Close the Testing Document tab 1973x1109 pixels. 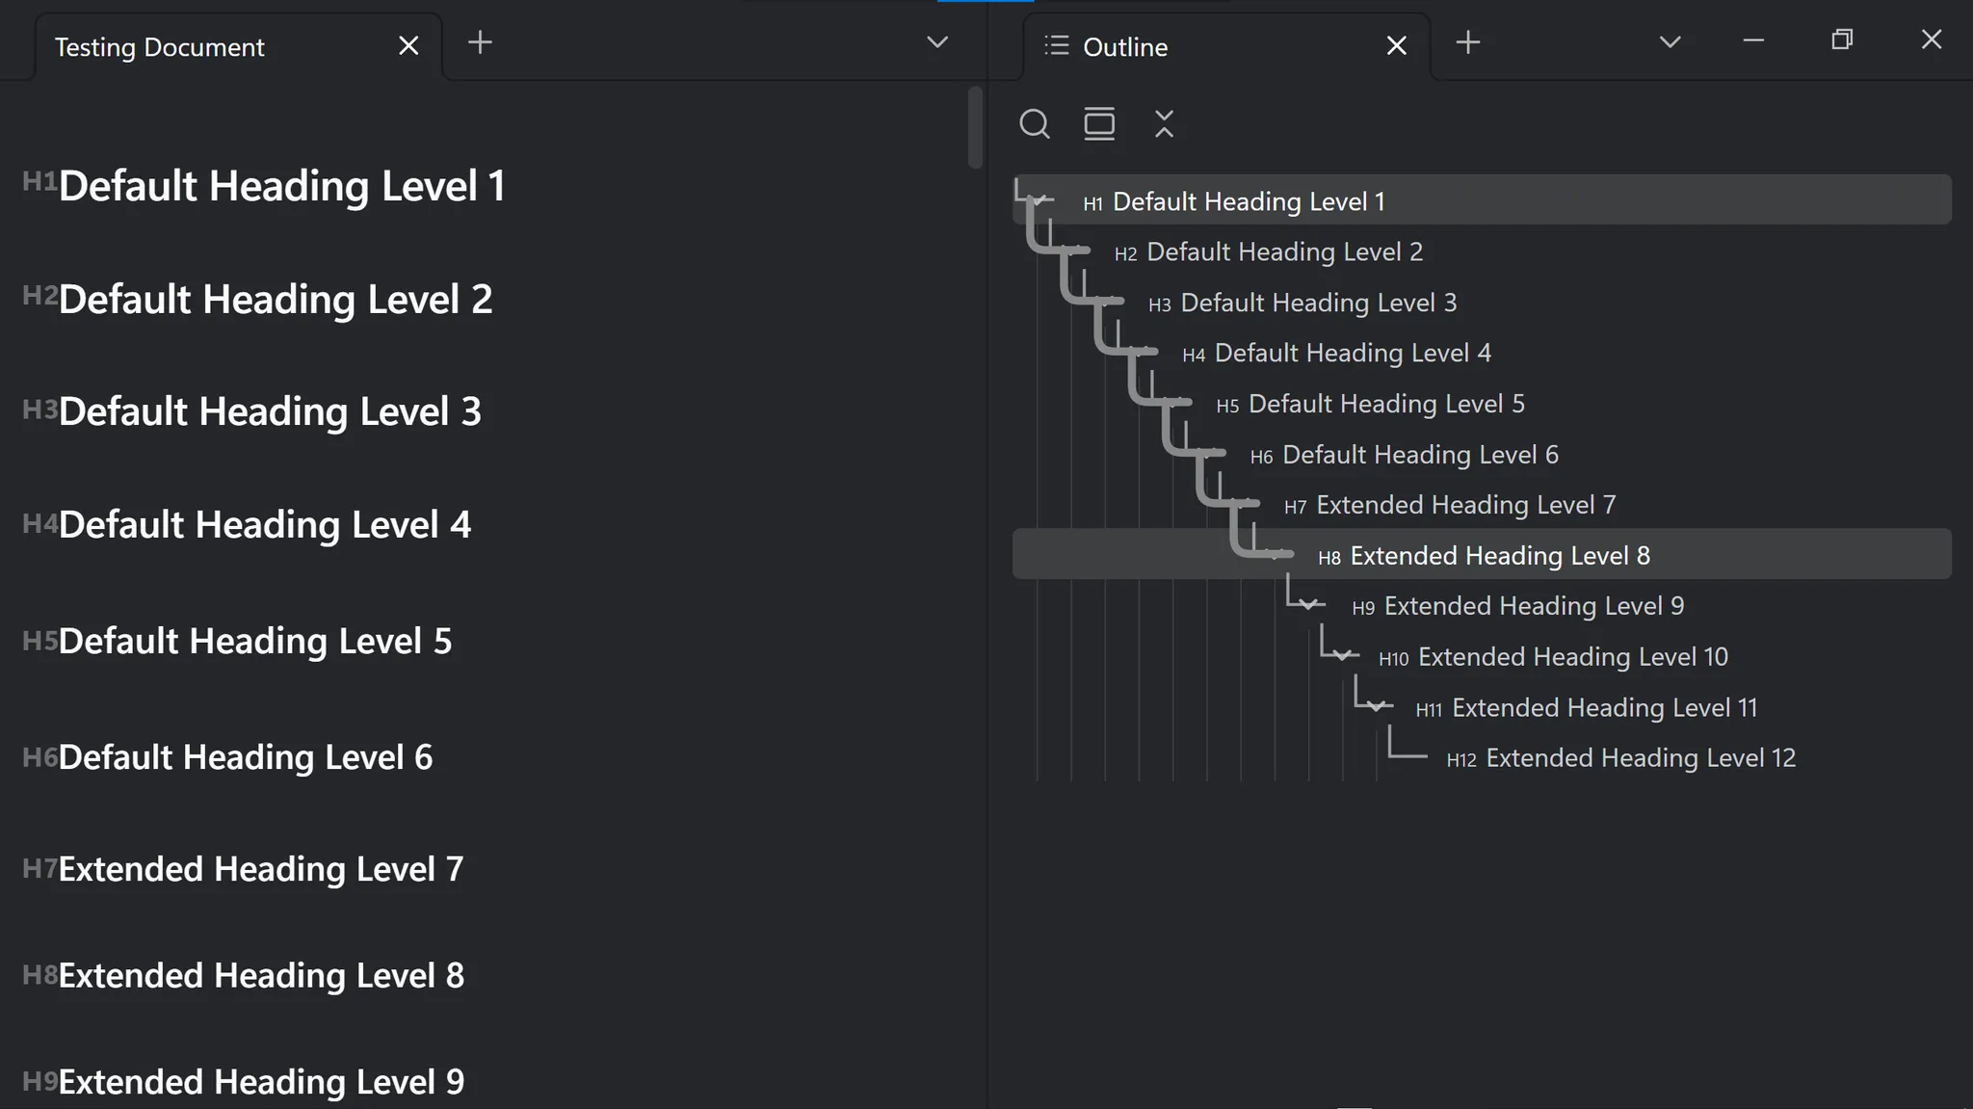408,45
